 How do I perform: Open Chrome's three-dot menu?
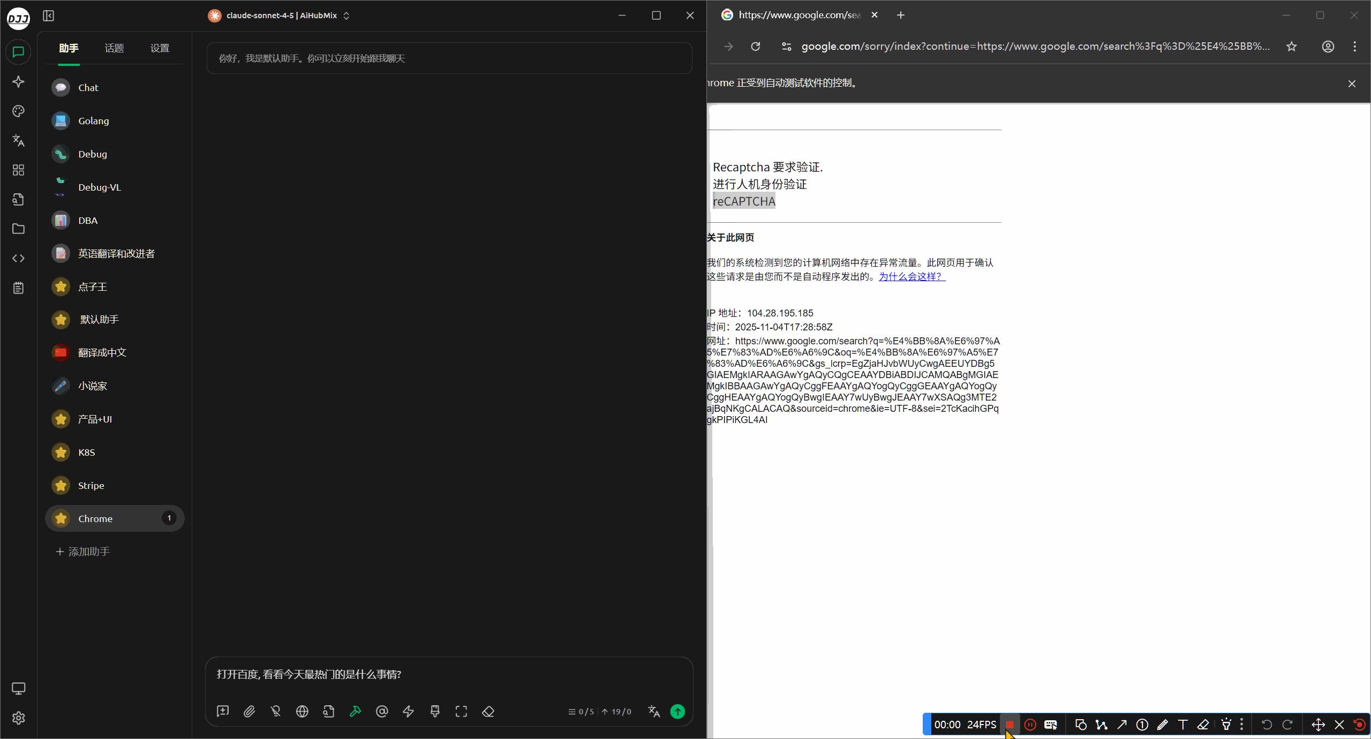pos(1354,47)
